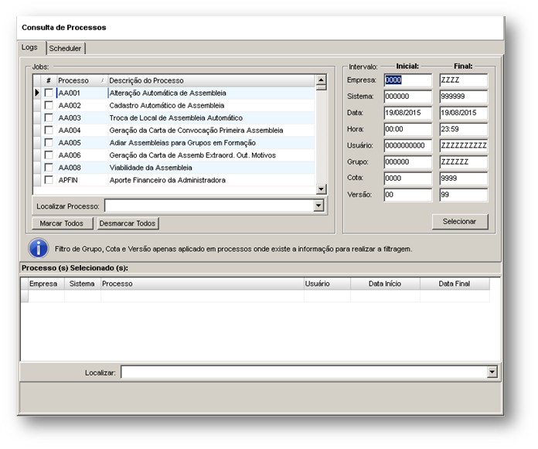Click the Descrição do Processo column header
This screenshot has height=449, width=538.
tap(211, 80)
